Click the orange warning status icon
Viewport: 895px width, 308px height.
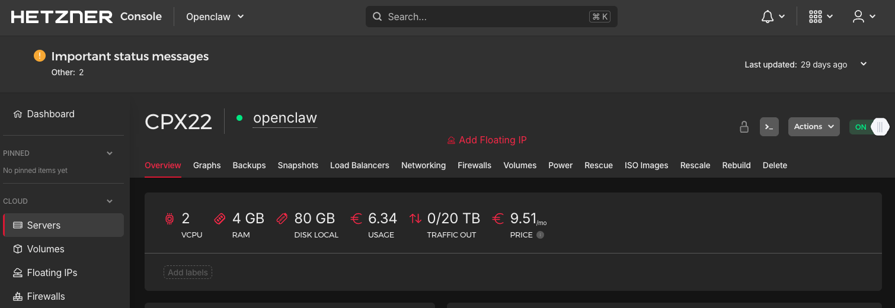[39, 56]
